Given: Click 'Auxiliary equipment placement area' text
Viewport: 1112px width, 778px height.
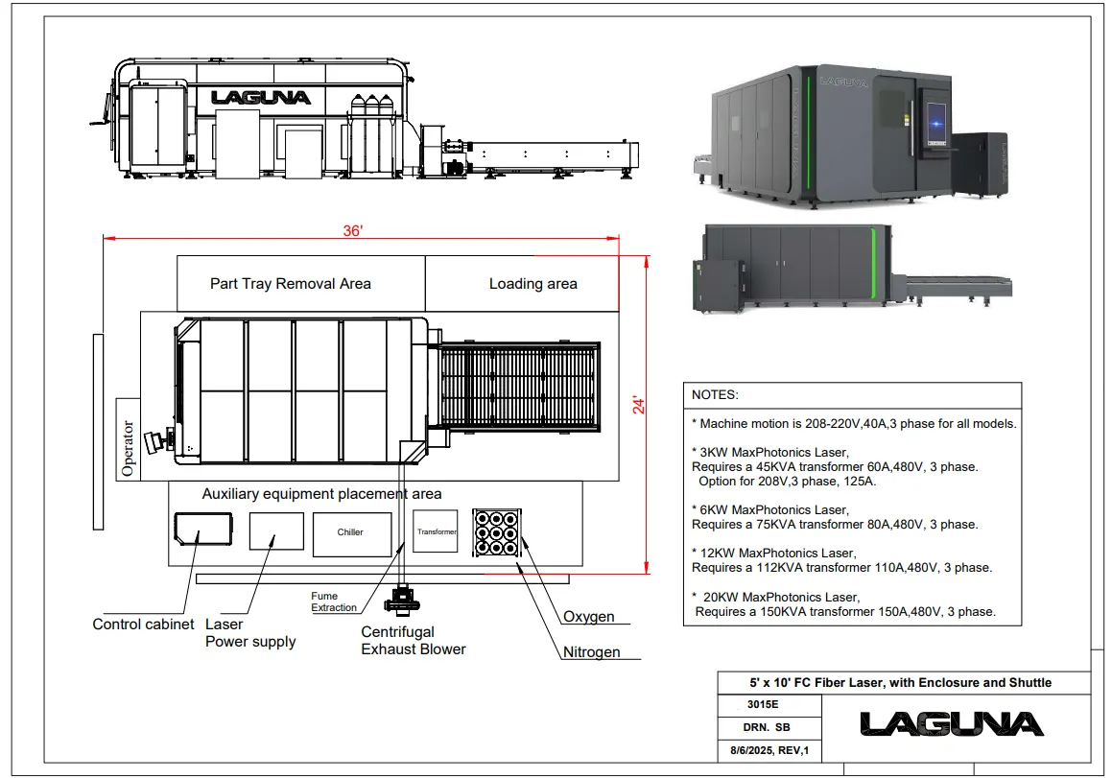Looking at the screenshot, I should pos(321,494).
